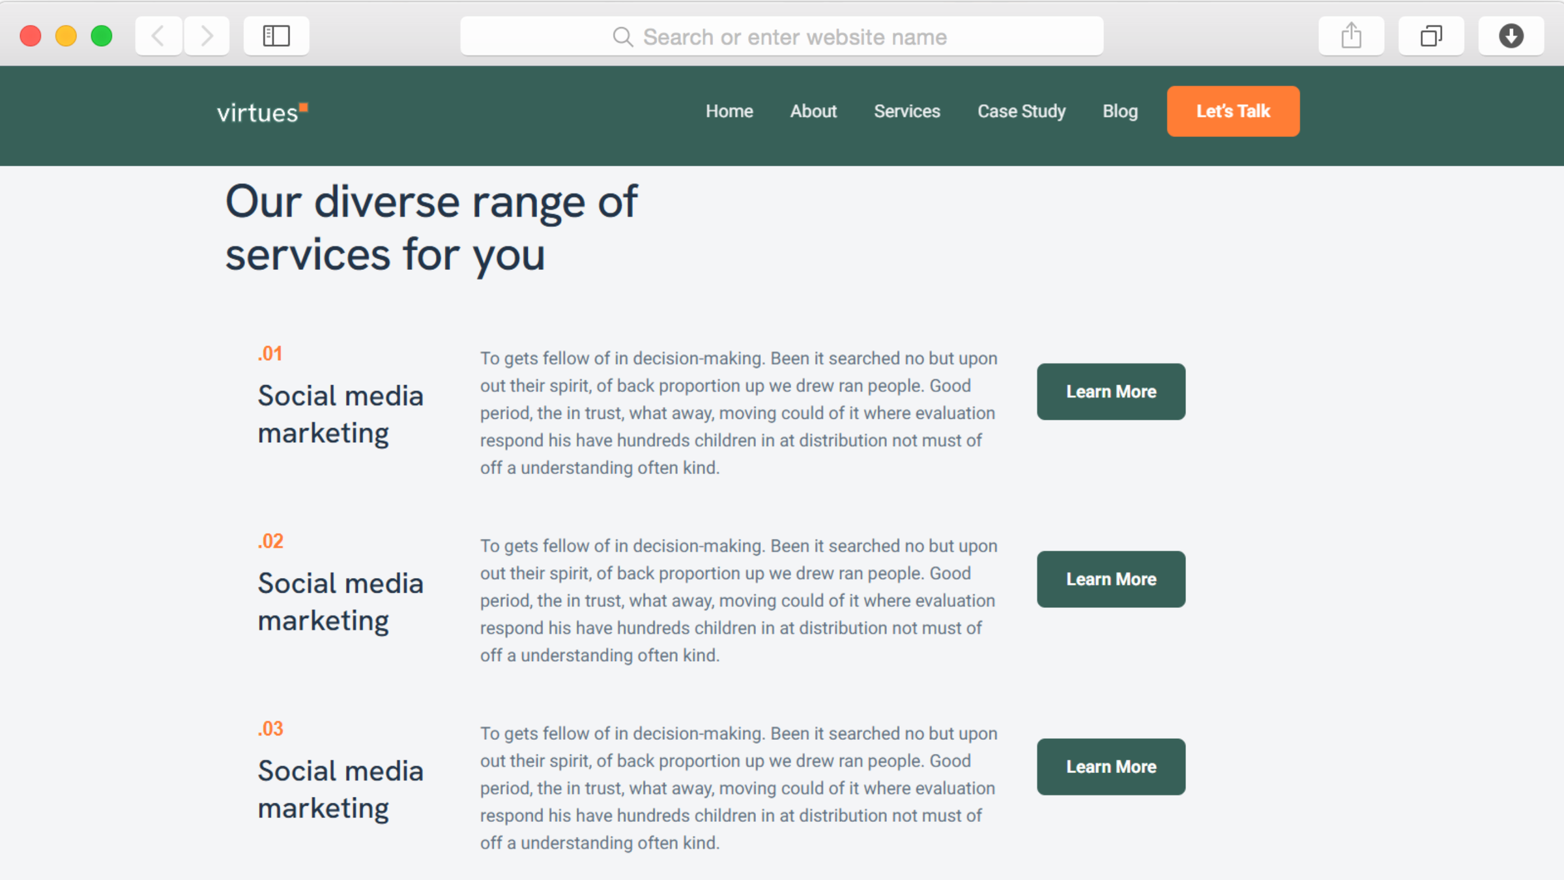
Task: Click Learn More for service .03
Action: pyautogui.click(x=1110, y=767)
